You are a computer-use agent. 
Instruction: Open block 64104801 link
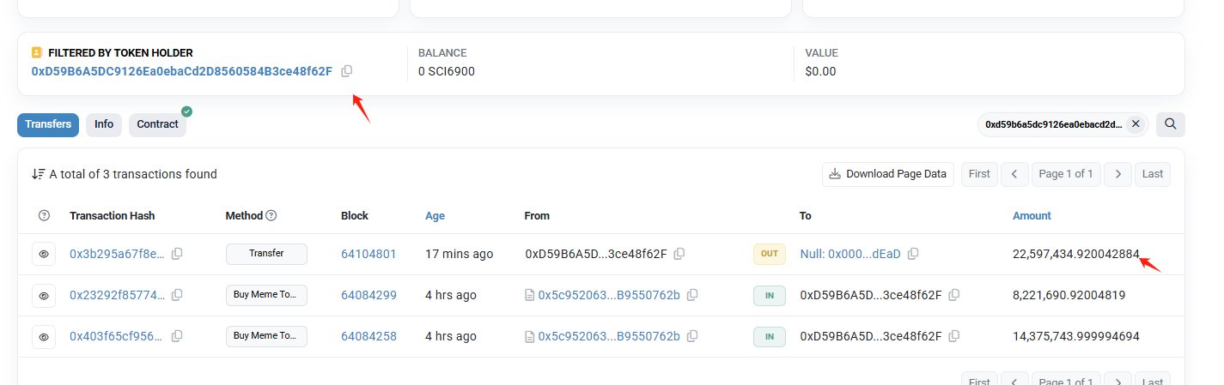point(368,254)
